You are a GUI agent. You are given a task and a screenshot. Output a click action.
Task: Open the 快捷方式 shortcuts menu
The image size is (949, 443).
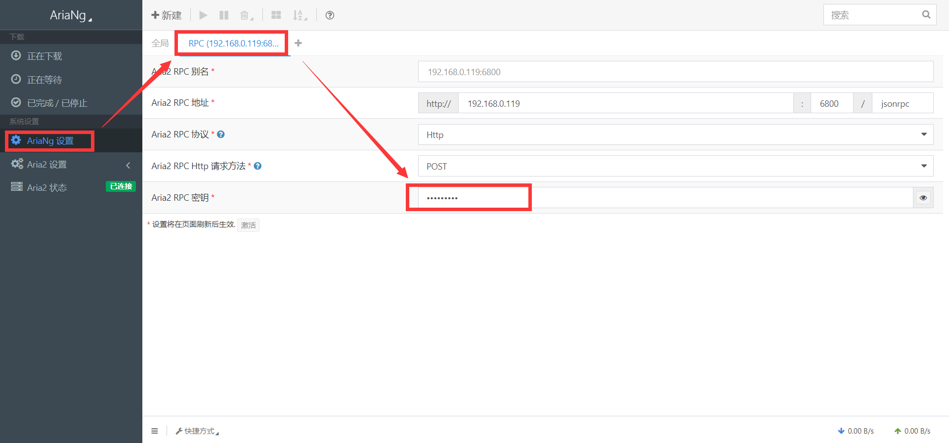pyautogui.click(x=197, y=431)
